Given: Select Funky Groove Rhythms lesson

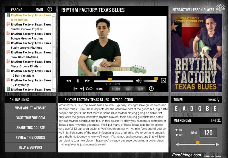Looking at the screenshot, I should pos(27,48).
